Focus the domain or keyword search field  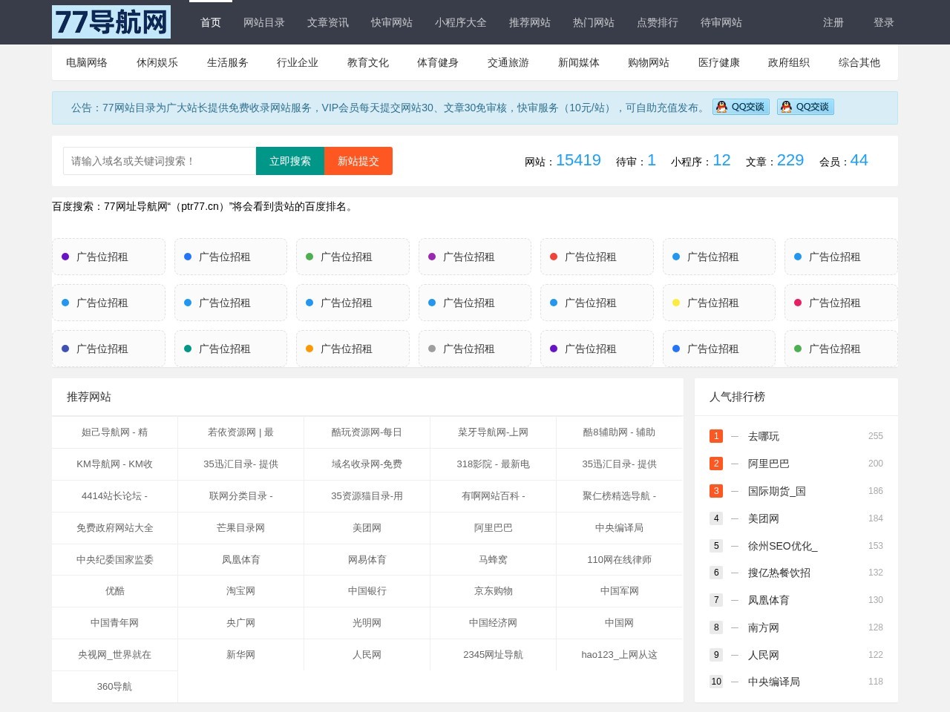pyautogui.click(x=160, y=161)
